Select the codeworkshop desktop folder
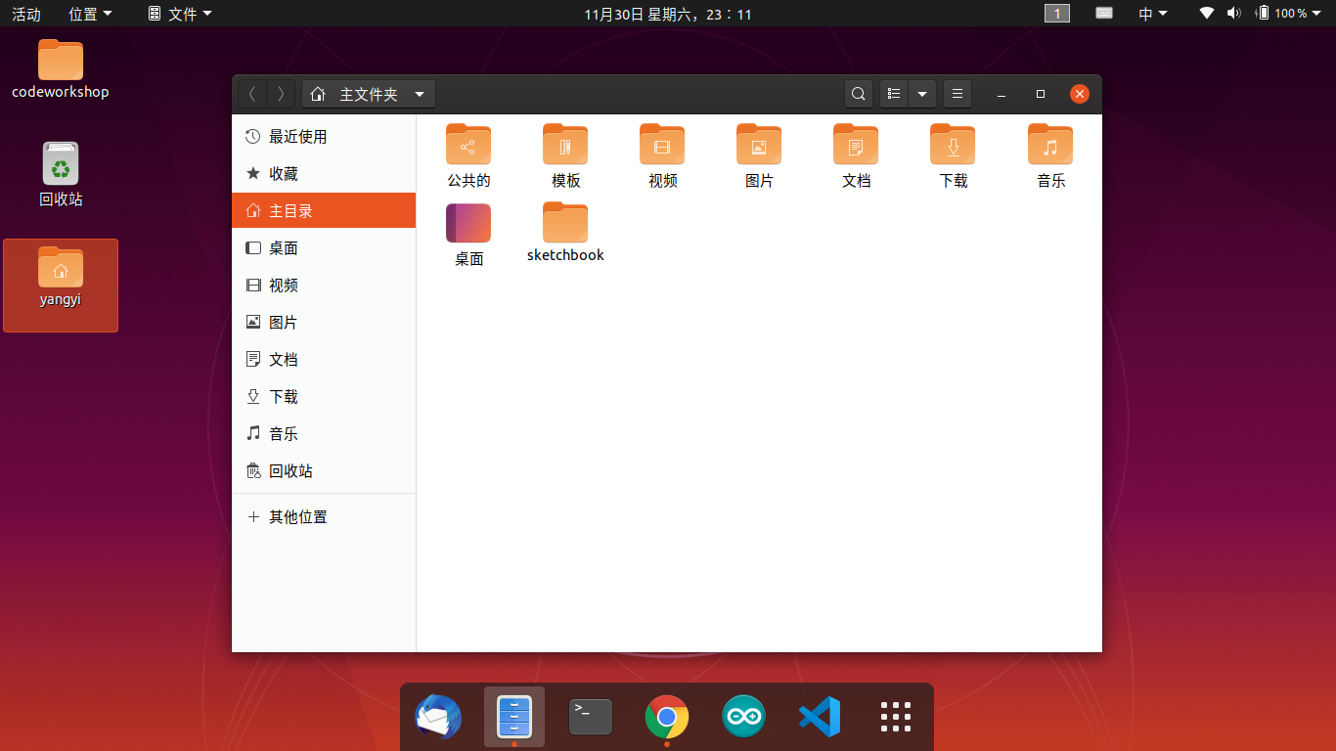Viewport: 1336px width, 751px height. [x=61, y=70]
